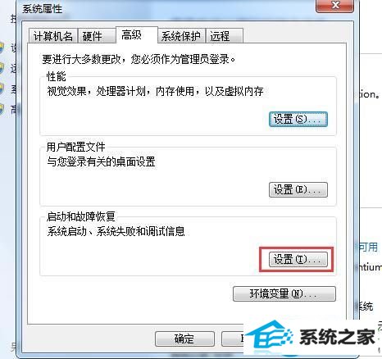Click the third shield icon at the left edge
Image resolution: width=382 pixels, height=359 pixels.
coord(1,89)
